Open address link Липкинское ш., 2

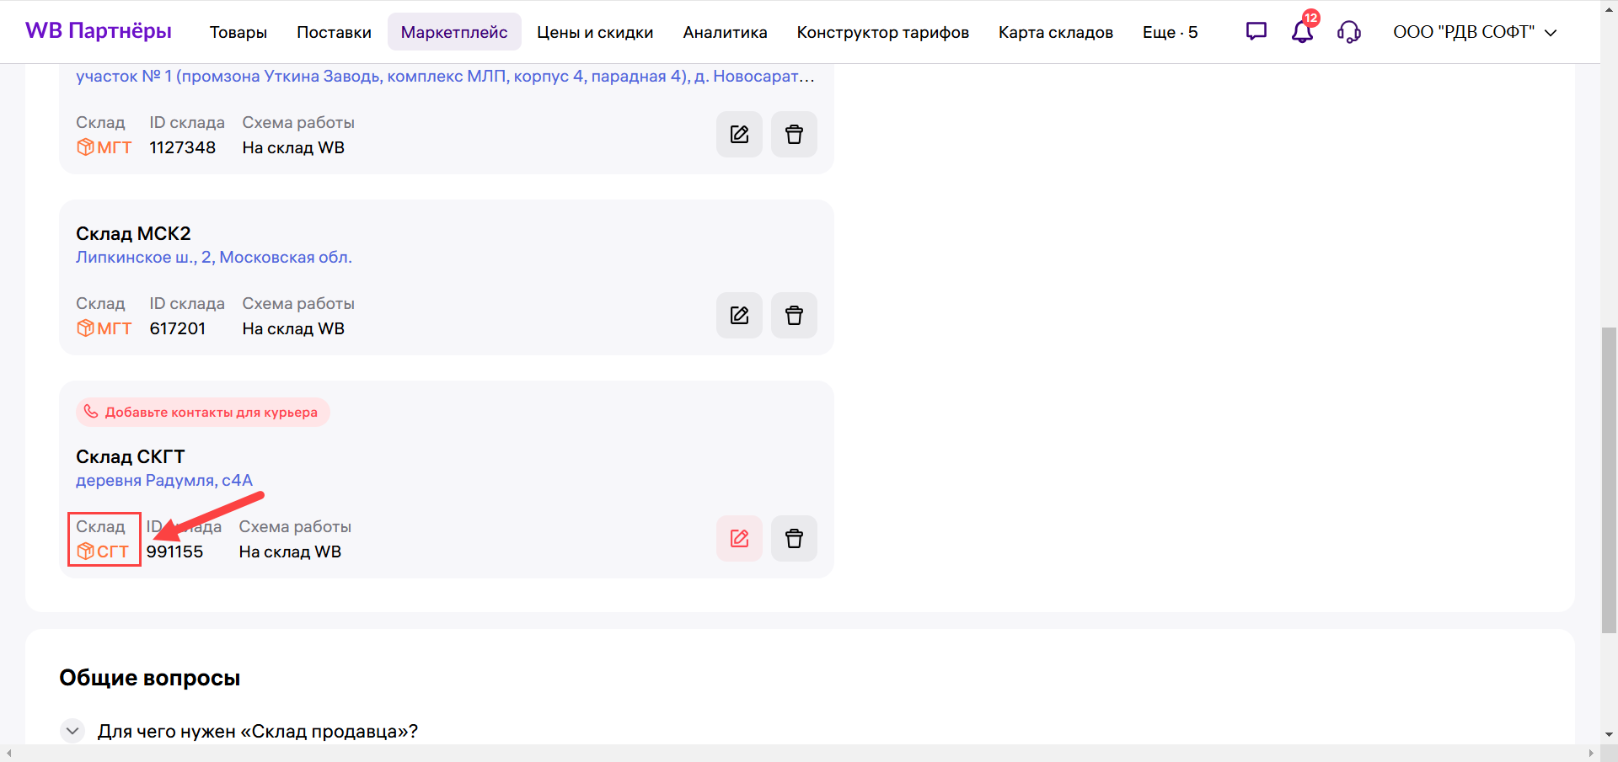tap(214, 258)
